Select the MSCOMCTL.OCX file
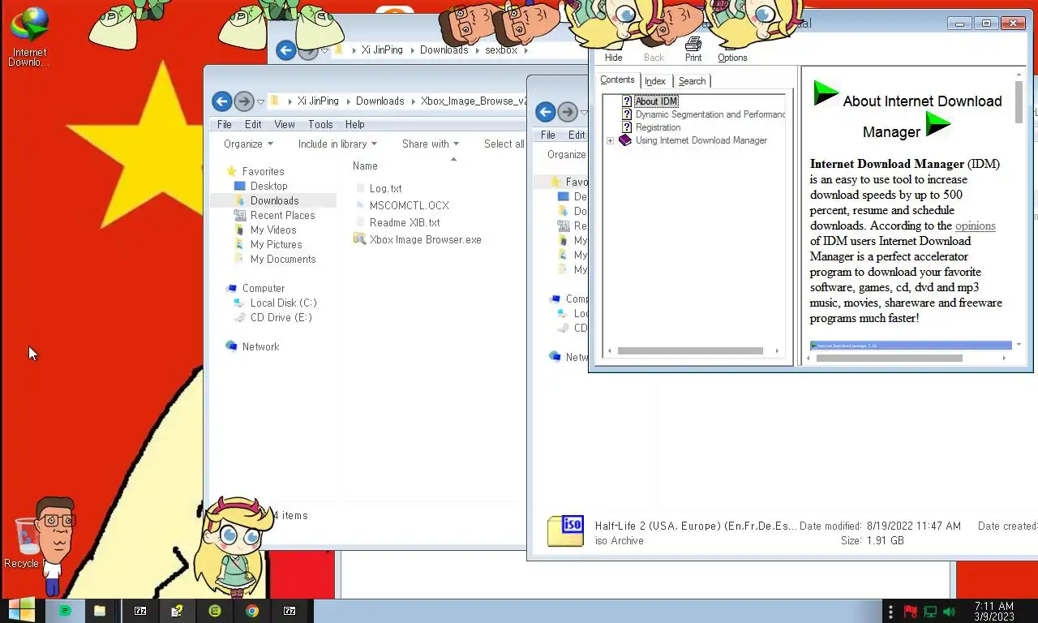The image size is (1038, 623). click(x=409, y=205)
